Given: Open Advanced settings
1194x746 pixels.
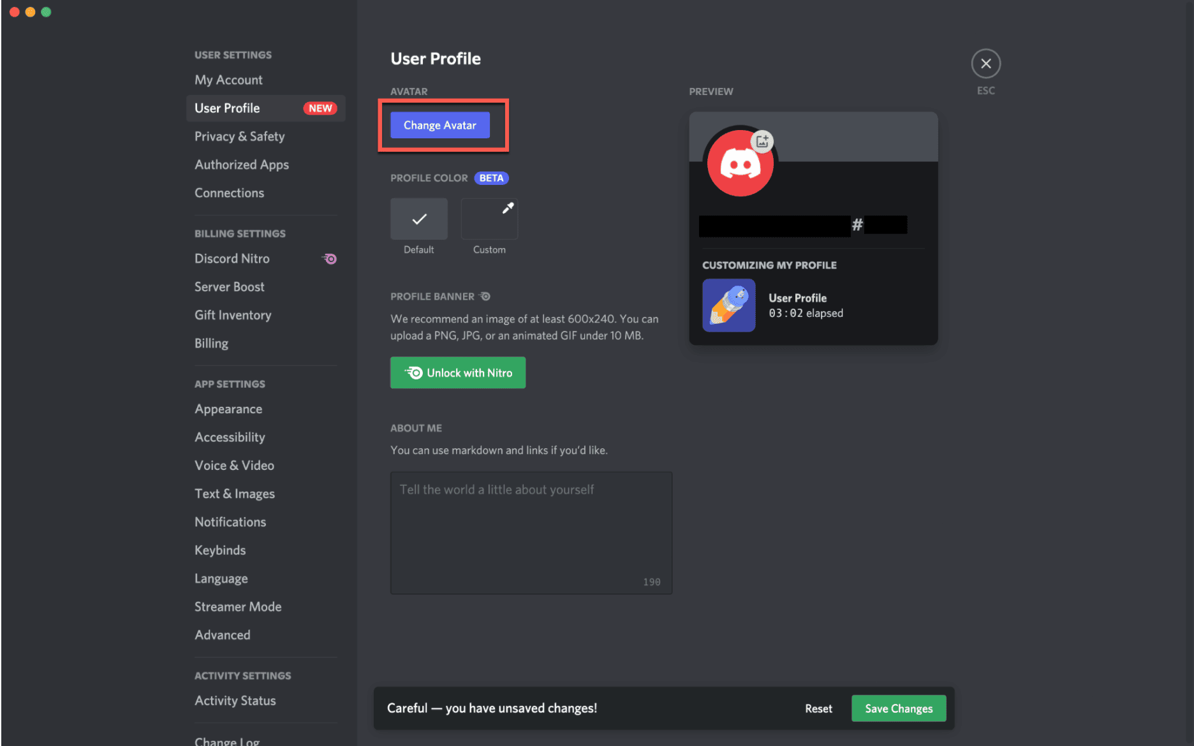Looking at the screenshot, I should [x=265, y=635].
